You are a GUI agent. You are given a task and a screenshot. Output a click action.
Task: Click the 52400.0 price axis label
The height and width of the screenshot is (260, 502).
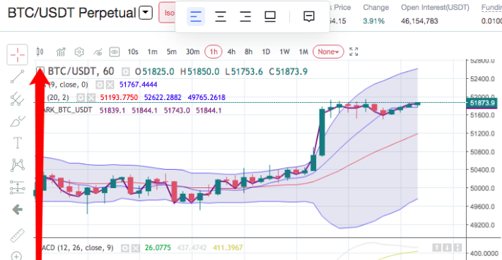click(x=482, y=79)
